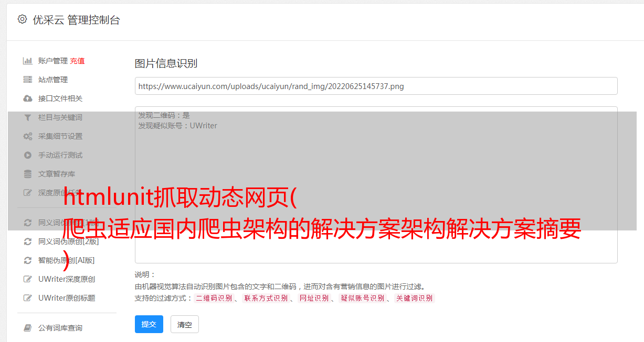Click the 优采云 管理控制台 header title

click(76, 20)
